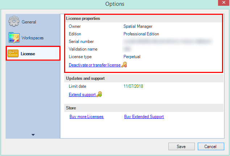Viewport: 230px width, 156px height.
Task: Click key icon beside Extend support
Action: click(x=99, y=95)
